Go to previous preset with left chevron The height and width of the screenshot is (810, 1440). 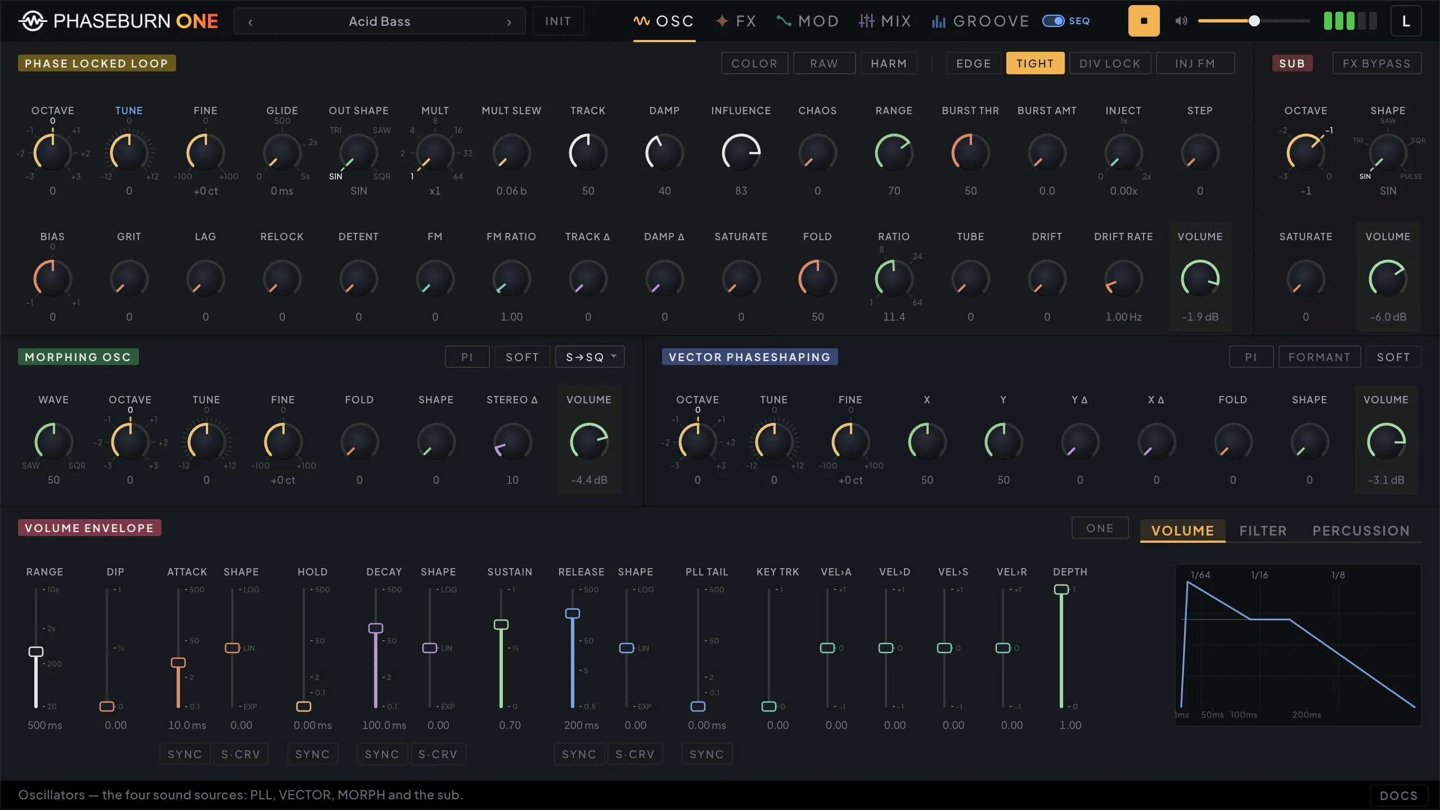click(x=250, y=22)
